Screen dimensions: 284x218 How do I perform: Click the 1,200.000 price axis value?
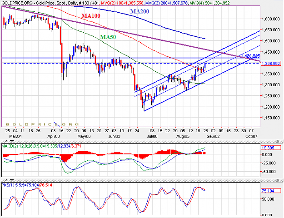point(271,107)
